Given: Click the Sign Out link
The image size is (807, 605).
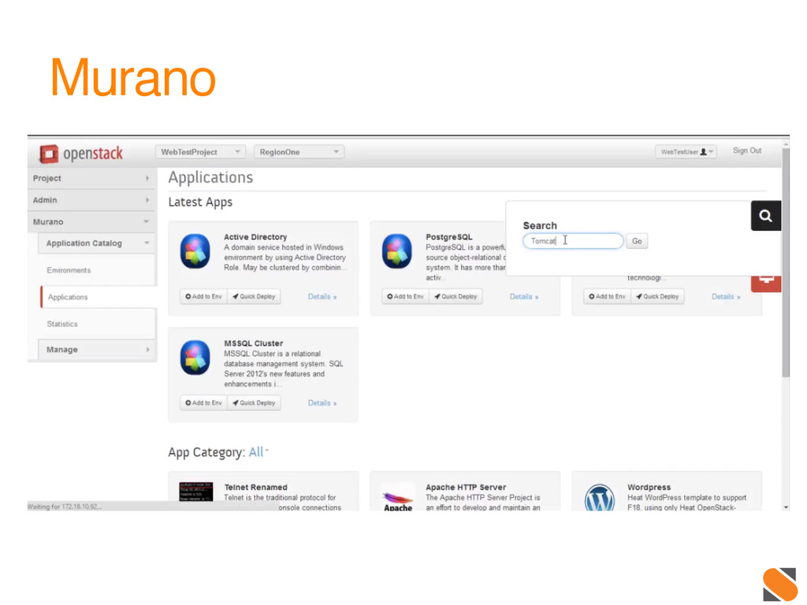Looking at the screenshot, I should [x=747, y=150].
